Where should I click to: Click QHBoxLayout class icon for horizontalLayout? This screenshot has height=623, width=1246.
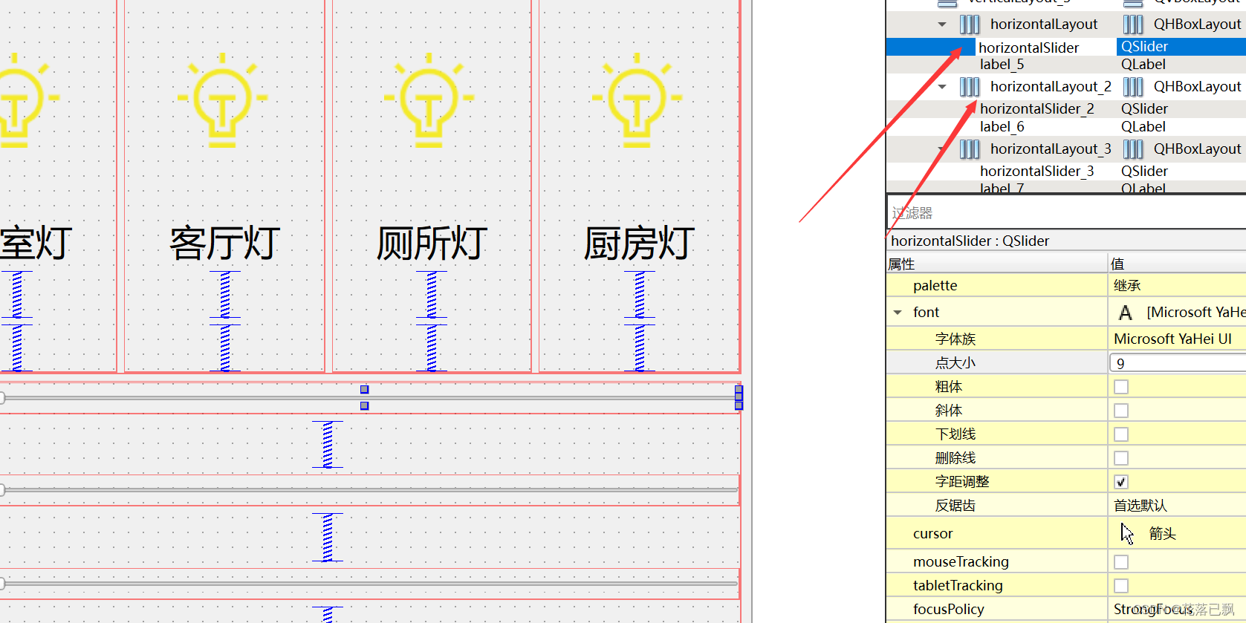(x=1133, y=25)
